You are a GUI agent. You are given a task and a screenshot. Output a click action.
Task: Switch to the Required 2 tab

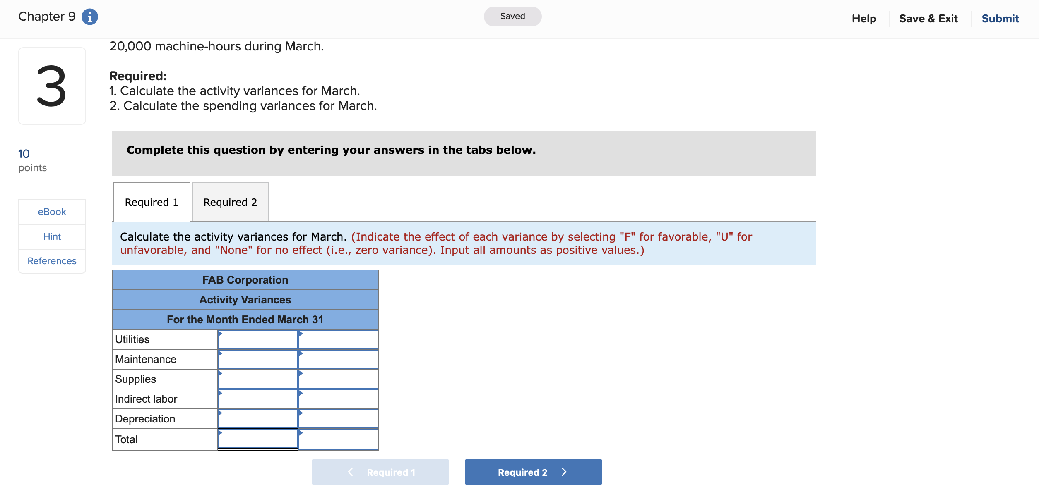click(x=230, y=202)
